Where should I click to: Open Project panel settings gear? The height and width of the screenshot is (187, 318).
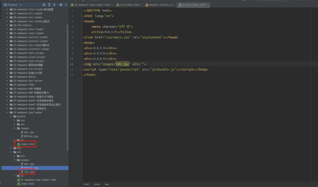coord(60,5)
